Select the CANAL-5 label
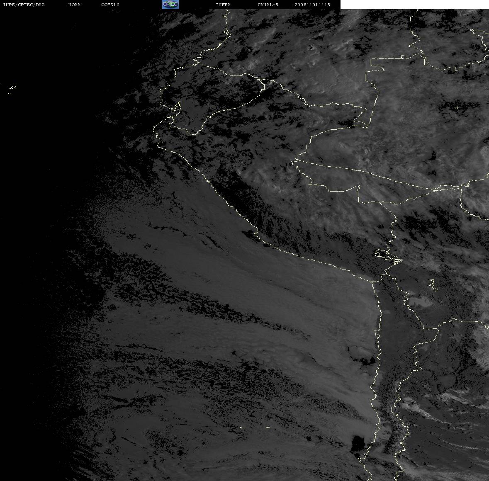The width and height of the screenshot is (489, 481). coord(268,5)
